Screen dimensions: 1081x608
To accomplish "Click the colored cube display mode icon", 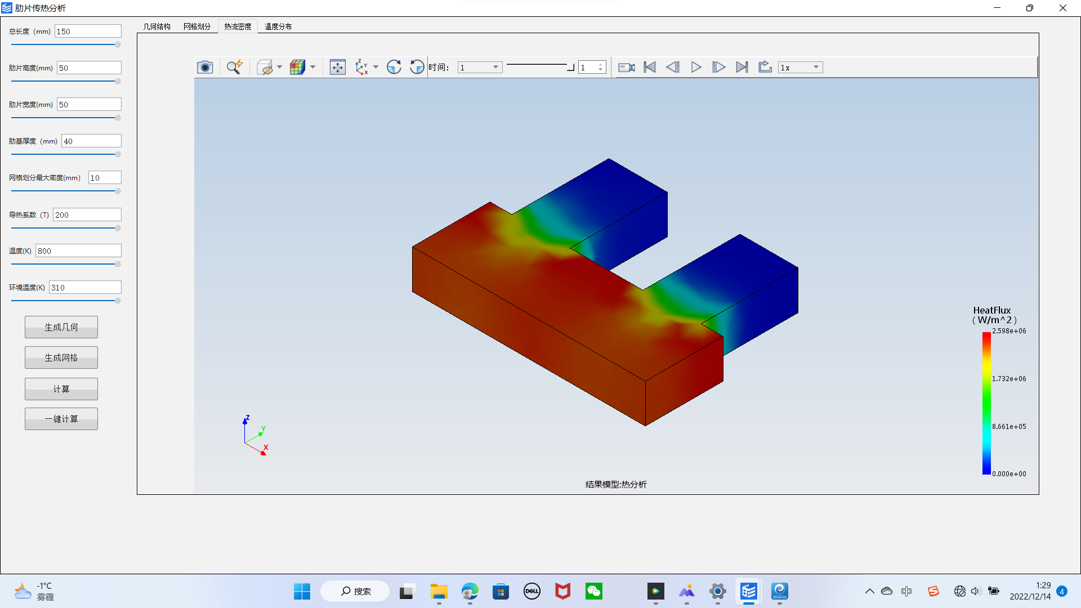I will tap(297, 68).
